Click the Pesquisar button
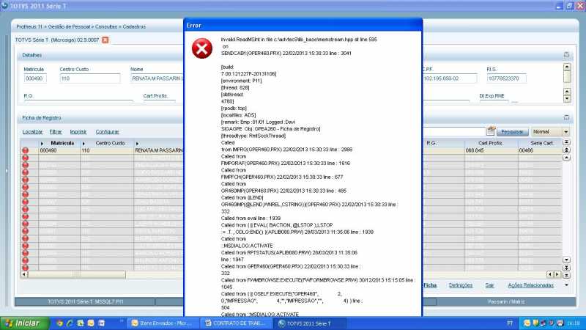This screenshot has width=586, height=330. click(512, 132)
